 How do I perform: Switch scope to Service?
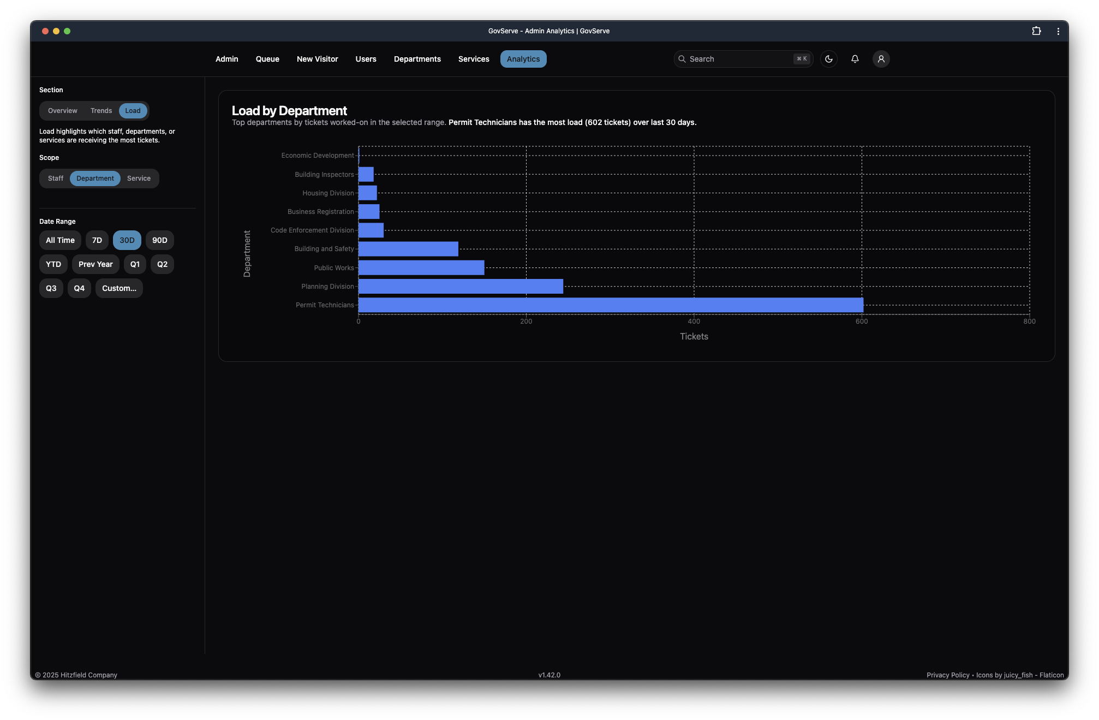point(139,178)
